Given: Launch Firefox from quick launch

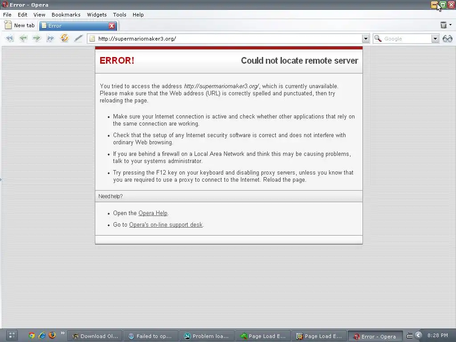Looking at the screenshot, I should [x=53, y=335].
